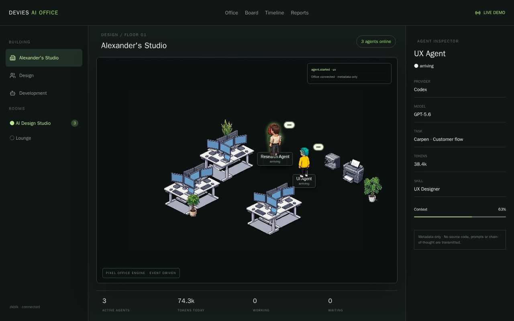Screen dimensions: 514x321
Task: Click the Pixel Office Engine badge
Action: tap(141, 273)
